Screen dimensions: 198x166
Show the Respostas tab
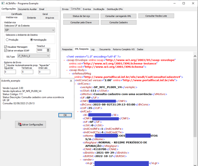coord(67,50)
